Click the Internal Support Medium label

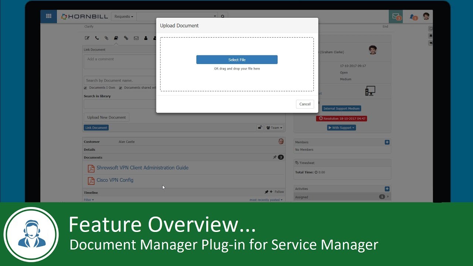click(341, 109)
